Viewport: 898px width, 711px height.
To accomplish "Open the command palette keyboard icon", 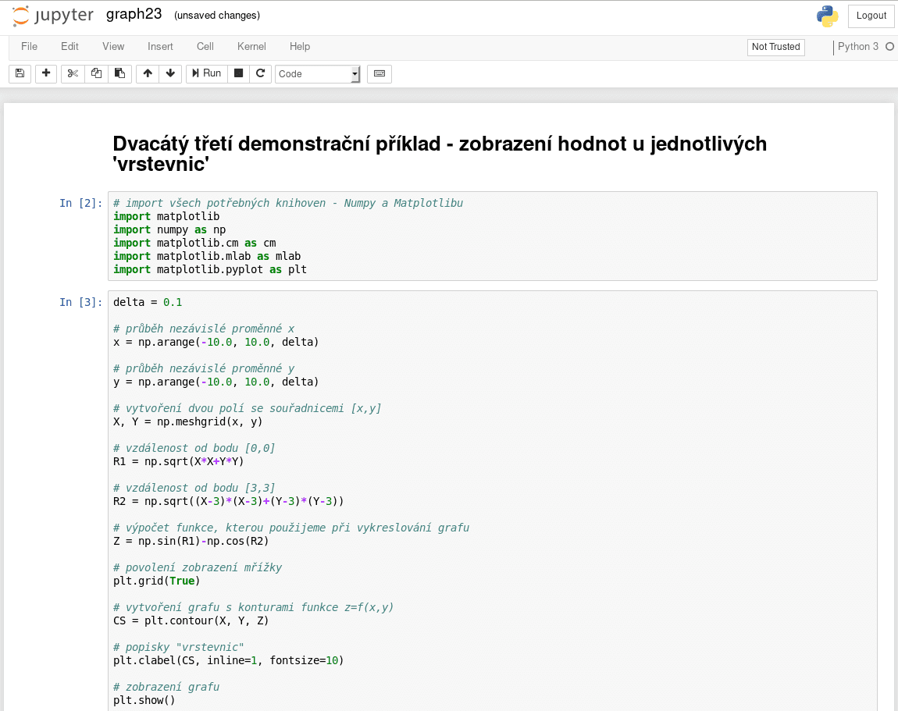I will point(380,73).
